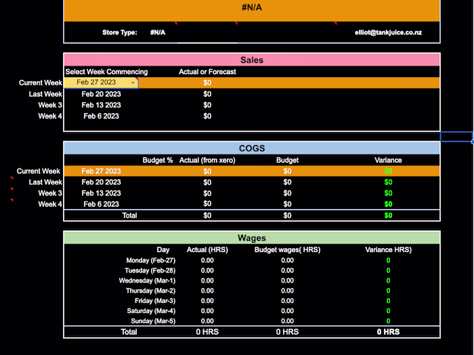Select the 'Sunday (Mar-5)' day cell
Viewport: 474px width, 355px height.
153,321
